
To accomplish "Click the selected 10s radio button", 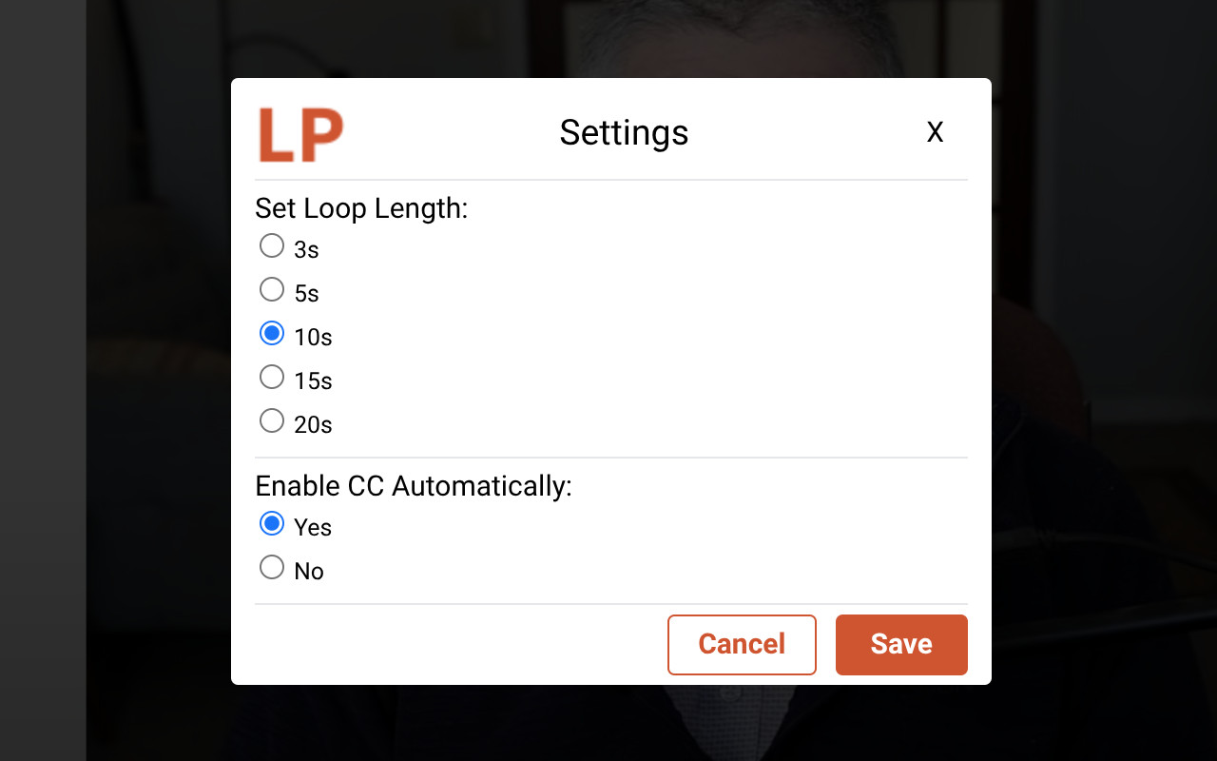I will click(x=272, y=333).
